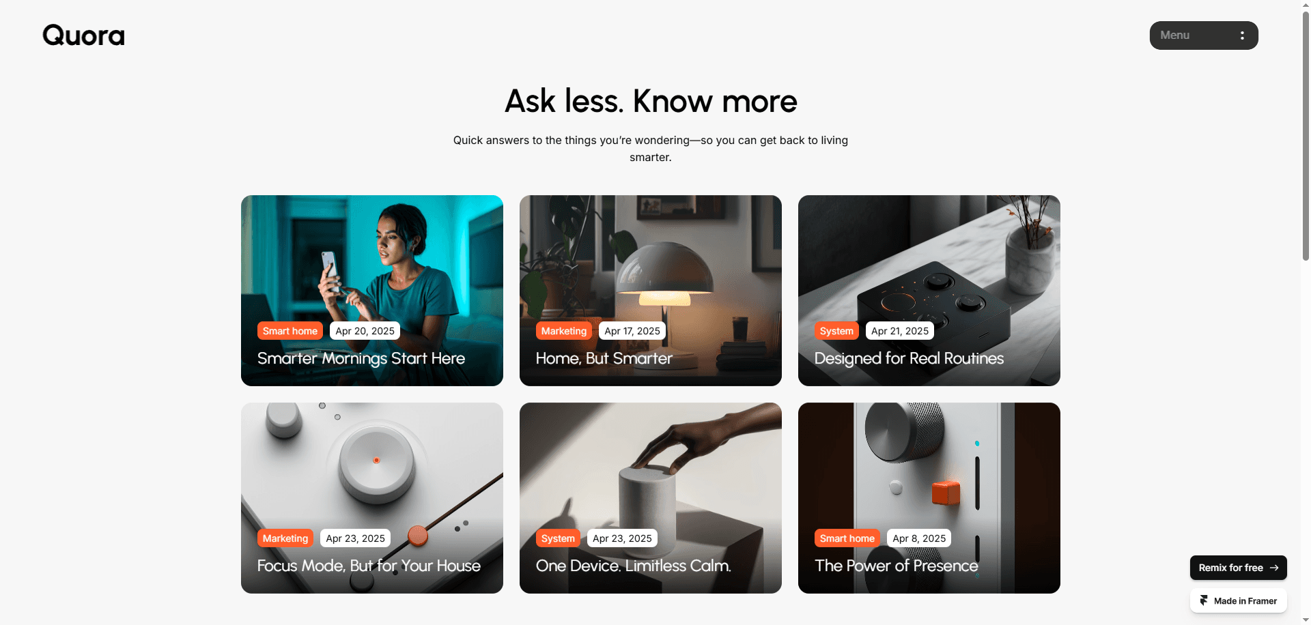Click the page vertical scrollbar thumb

[1306, 133]
